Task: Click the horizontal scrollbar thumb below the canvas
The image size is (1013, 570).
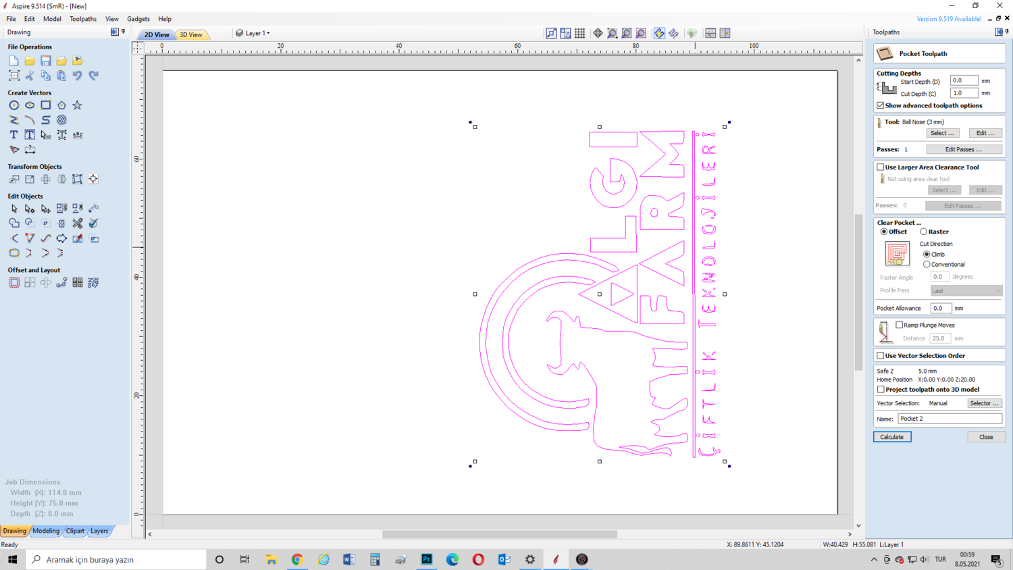Action: point(500,534)
